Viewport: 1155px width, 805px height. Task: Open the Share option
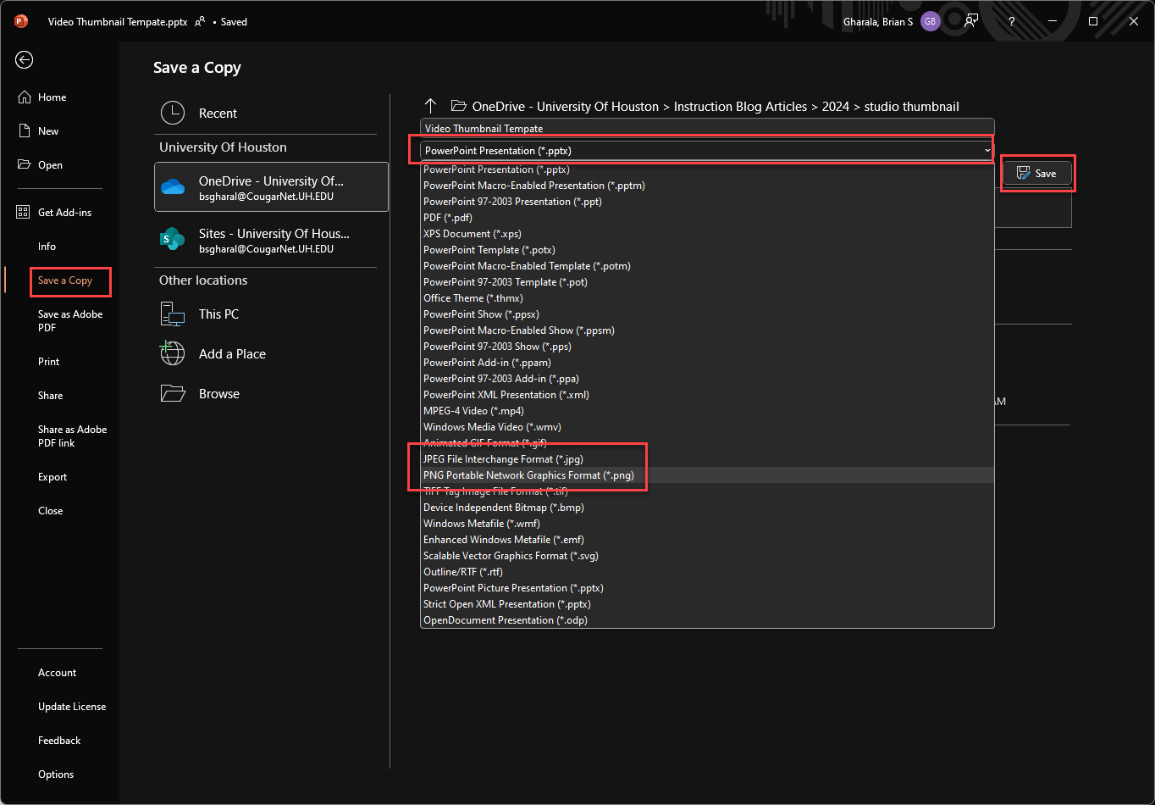point(50,396)
